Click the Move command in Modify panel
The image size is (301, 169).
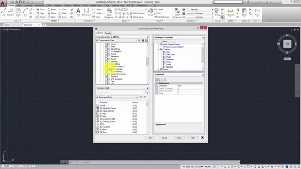pyautogui.click(x=40, y=9)
